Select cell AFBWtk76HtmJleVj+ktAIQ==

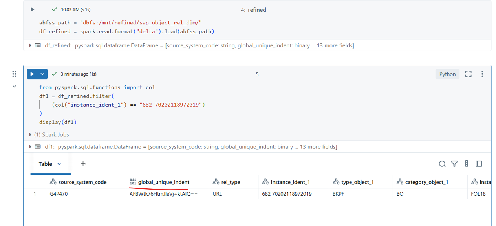[x=167, y=194]
